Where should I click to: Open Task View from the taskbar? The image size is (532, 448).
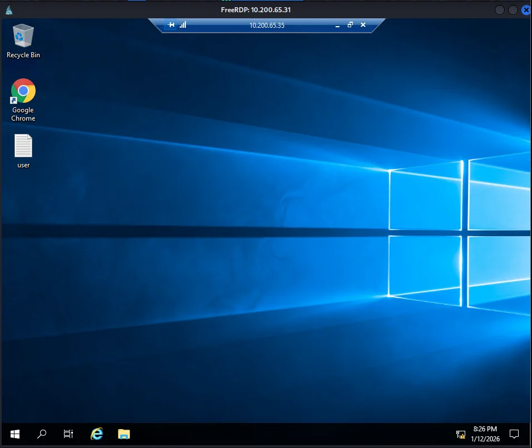point(68,434)
